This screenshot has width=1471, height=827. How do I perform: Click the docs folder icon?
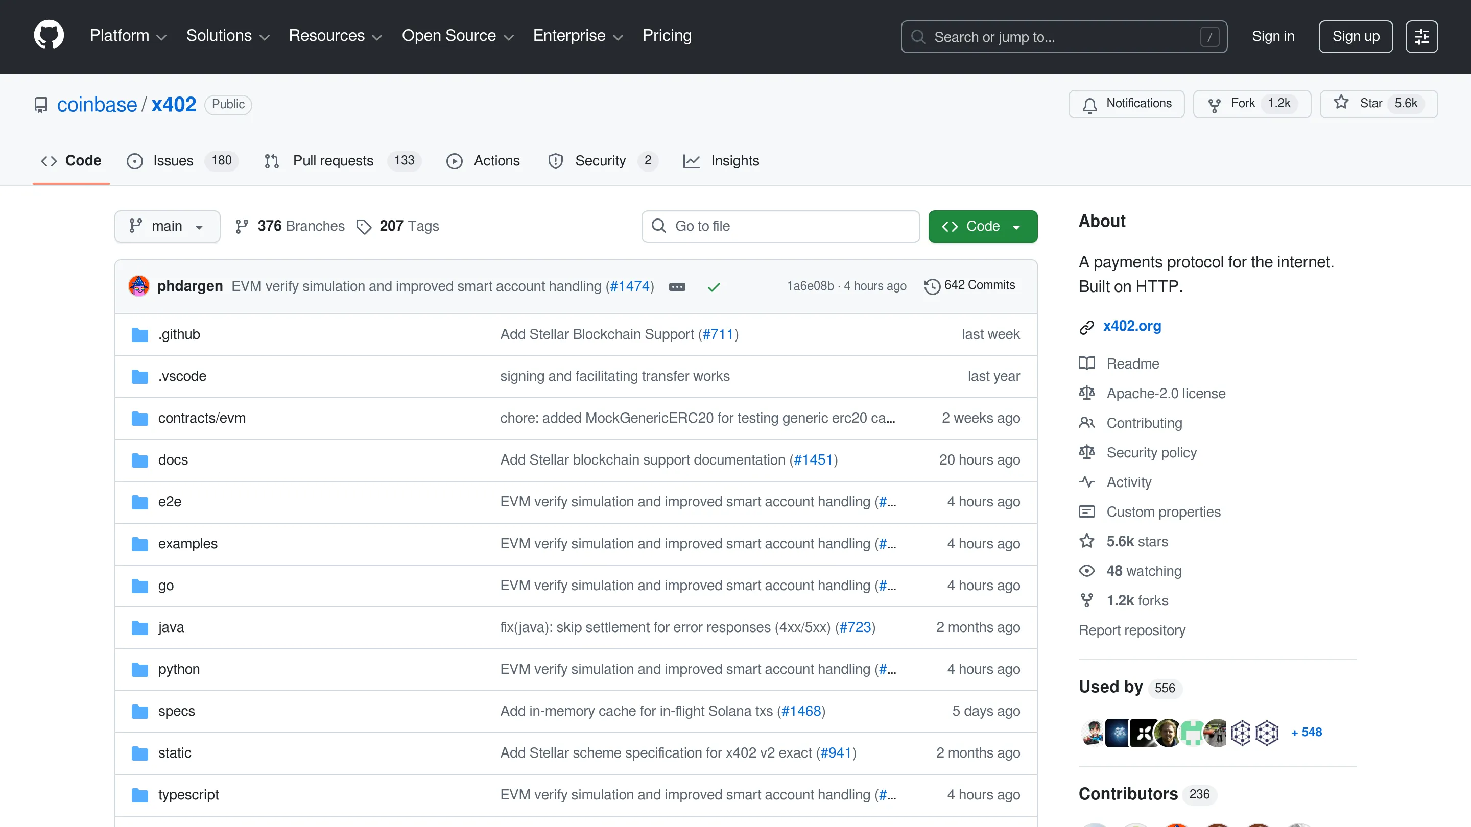(139, 460)
